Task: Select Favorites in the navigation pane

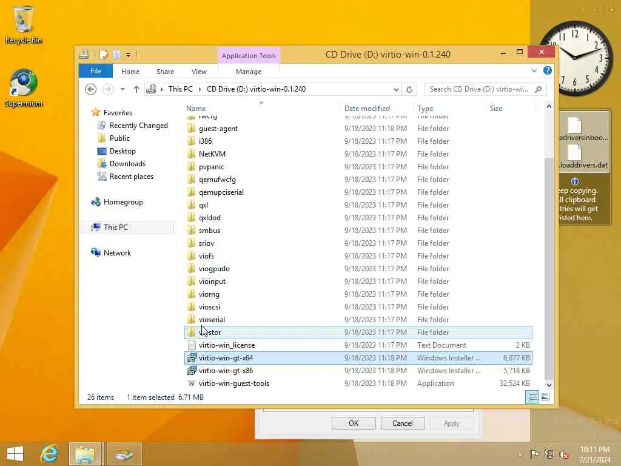Action: click(118, 113)
